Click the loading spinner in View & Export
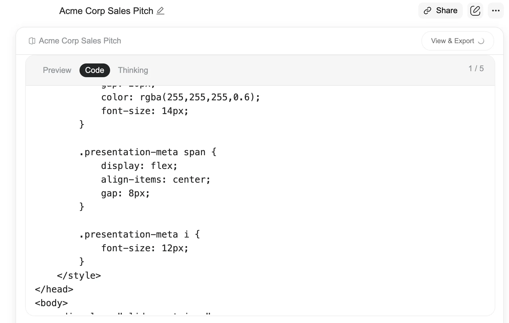This screenshot has width=509, height=323. [x=481, y=41]
